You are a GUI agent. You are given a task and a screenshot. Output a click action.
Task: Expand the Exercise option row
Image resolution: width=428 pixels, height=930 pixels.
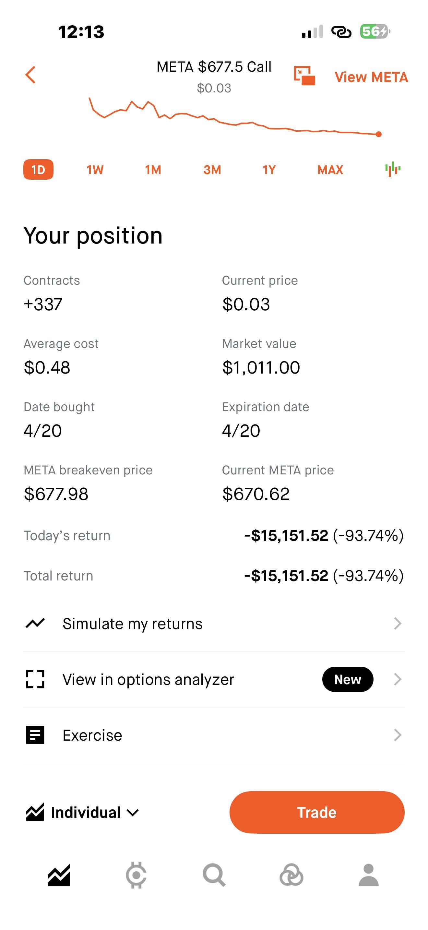click(x=214, y=735)
